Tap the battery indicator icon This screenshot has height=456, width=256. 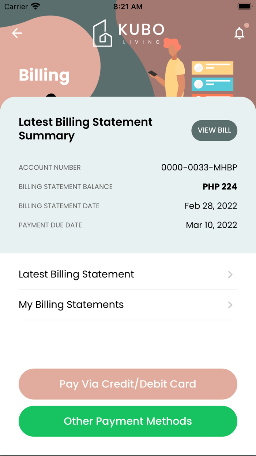[x=244, y=7]
